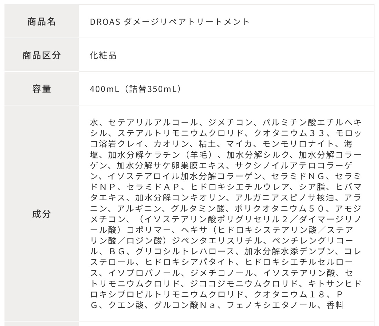Click the 成分 row header
This screenshot has height=326, width=379.
(x=41, y=214)
